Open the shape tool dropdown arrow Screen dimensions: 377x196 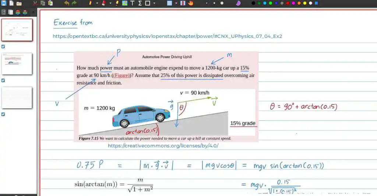pyautogui.click(x=154, y=3)
